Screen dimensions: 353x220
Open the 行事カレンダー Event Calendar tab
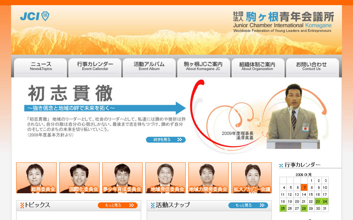click(95, 67)
